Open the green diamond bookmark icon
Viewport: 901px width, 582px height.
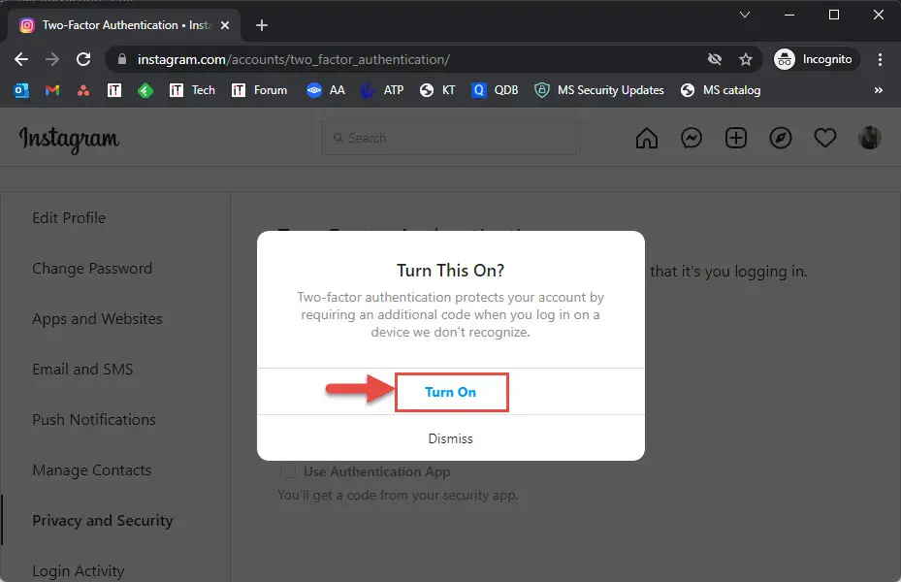click(145, 90)
